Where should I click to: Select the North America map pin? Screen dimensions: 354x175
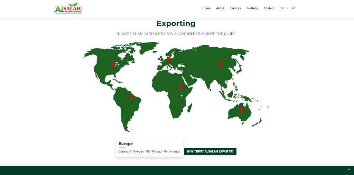(x=112, y=64)
